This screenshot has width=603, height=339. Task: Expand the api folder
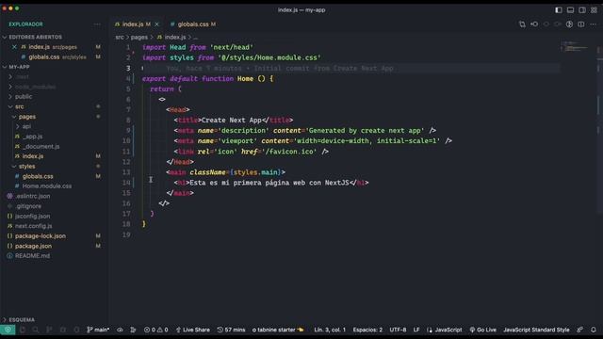click(26, 126)
